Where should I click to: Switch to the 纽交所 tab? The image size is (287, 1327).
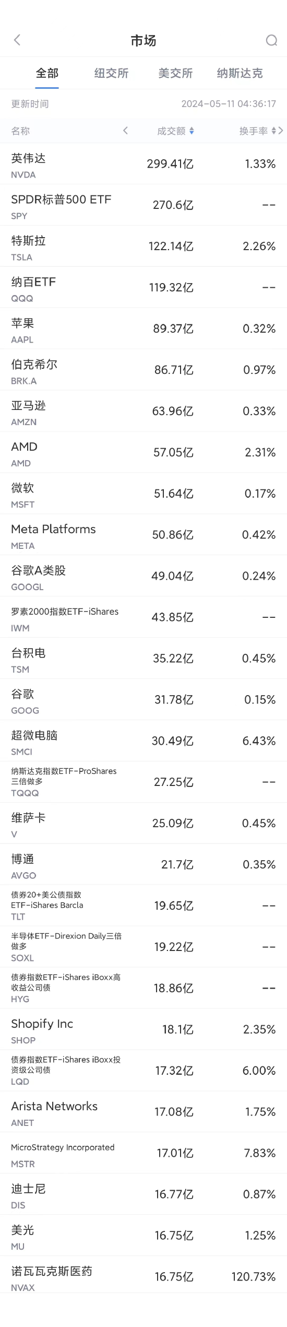(111, 73)
